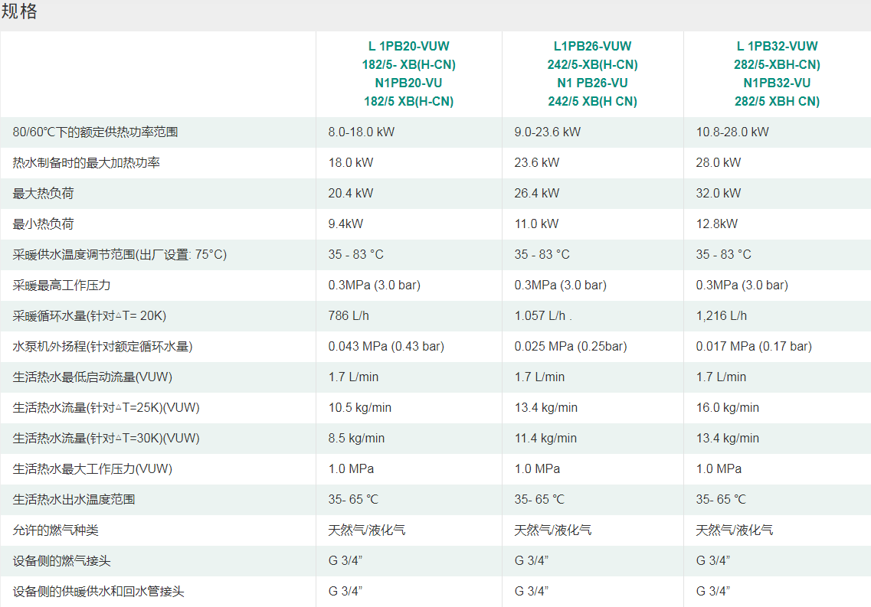
Task: Select the 采暖最高工作压力 row label
Action: (62, 286)
